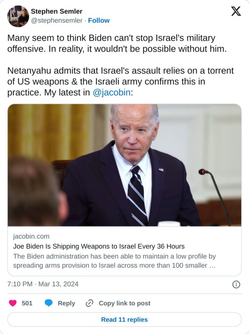Image resolution: width=249 pixels, height=334 pixels.
Task: Open the X logo in the corner
Action: [x=236, y=11]
